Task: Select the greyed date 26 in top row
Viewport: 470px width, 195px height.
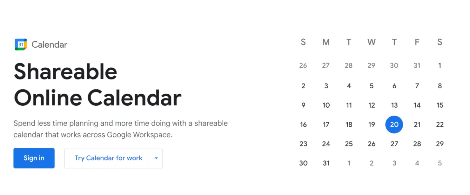Action: coord(303,66)
